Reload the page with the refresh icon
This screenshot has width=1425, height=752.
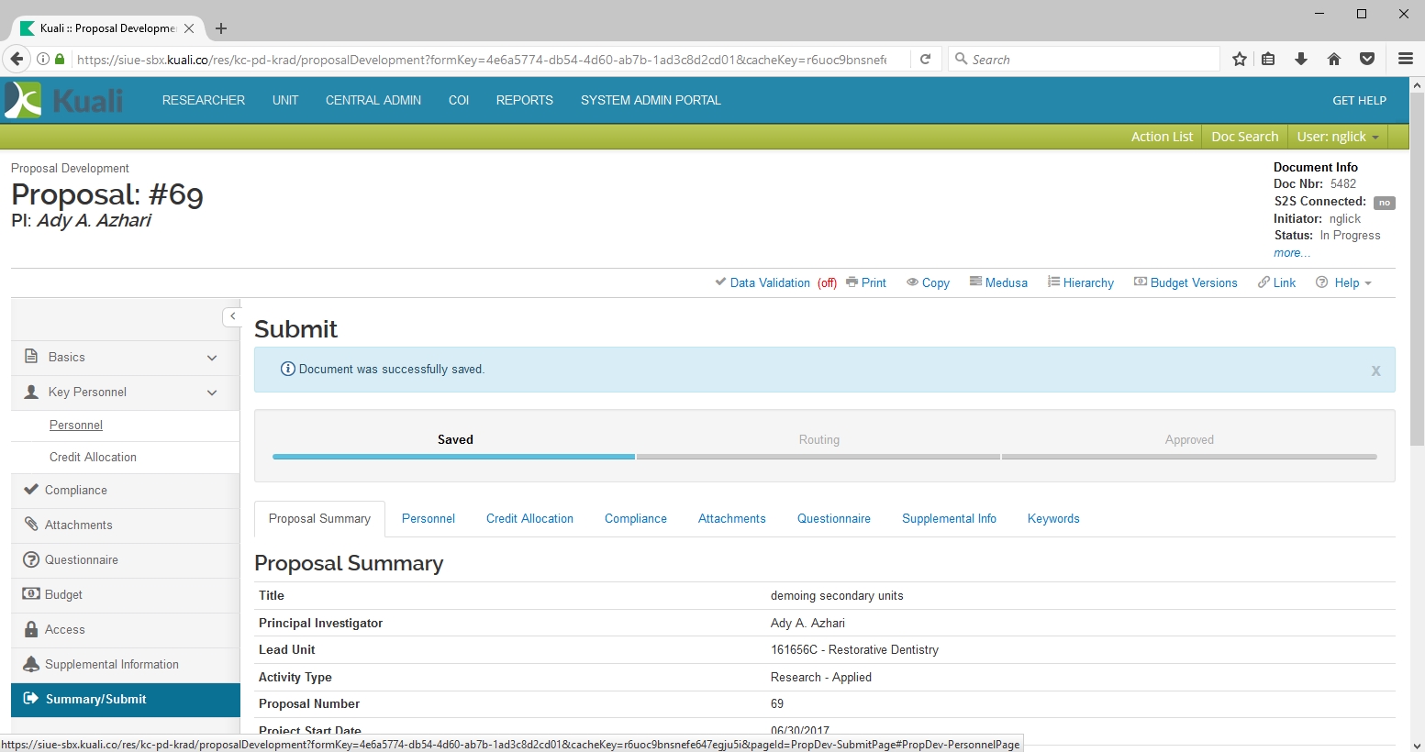[x=926, y=60]
